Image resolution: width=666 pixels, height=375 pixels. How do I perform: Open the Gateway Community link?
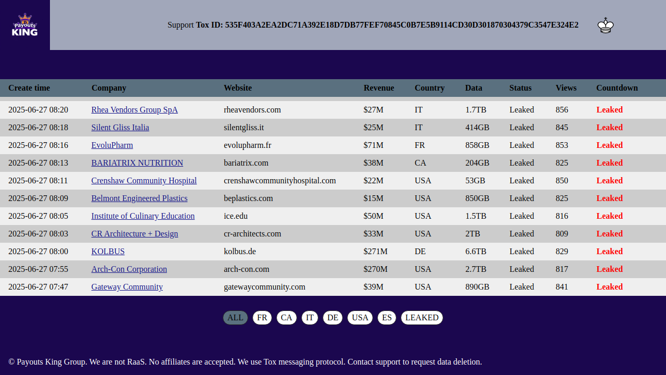coord(127,287)
